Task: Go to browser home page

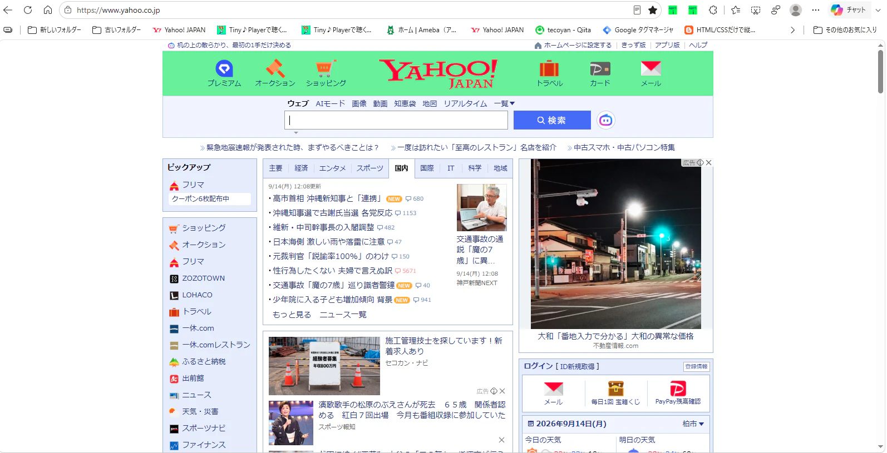Action: pos(48,10)
